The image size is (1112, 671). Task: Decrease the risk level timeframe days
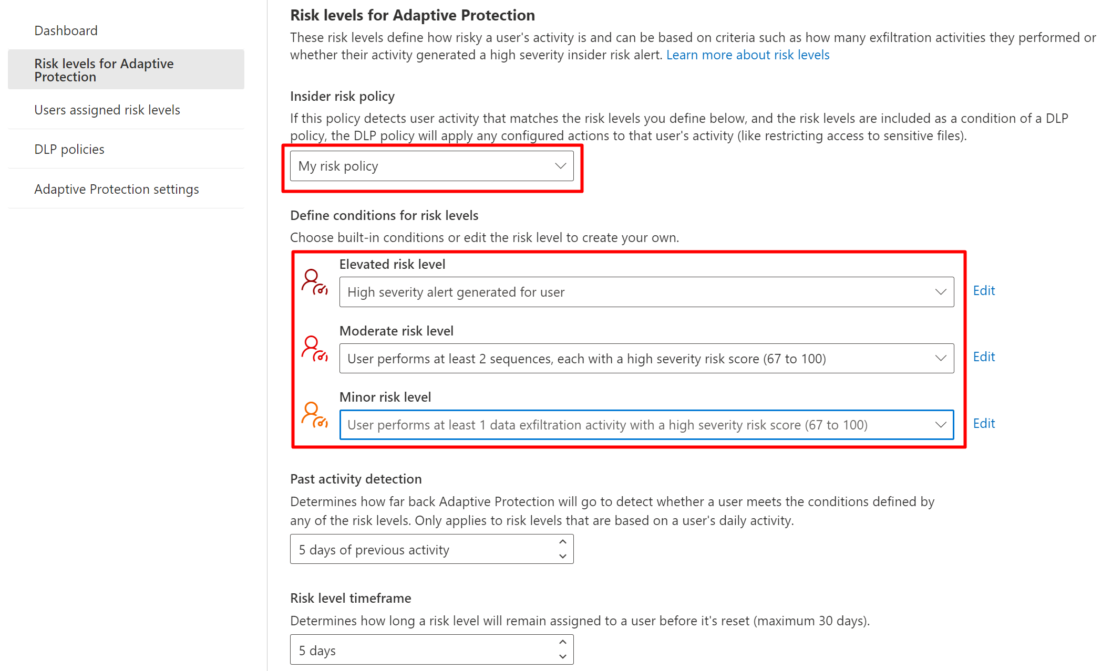(563, 656)
